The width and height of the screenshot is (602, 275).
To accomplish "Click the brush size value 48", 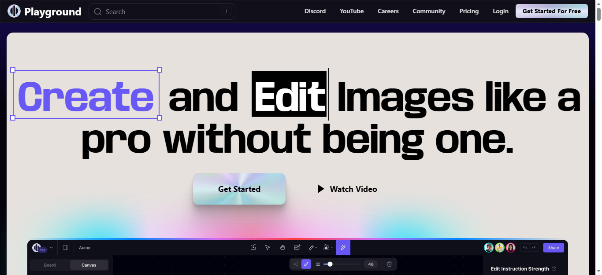I will [x=371, y=264].
